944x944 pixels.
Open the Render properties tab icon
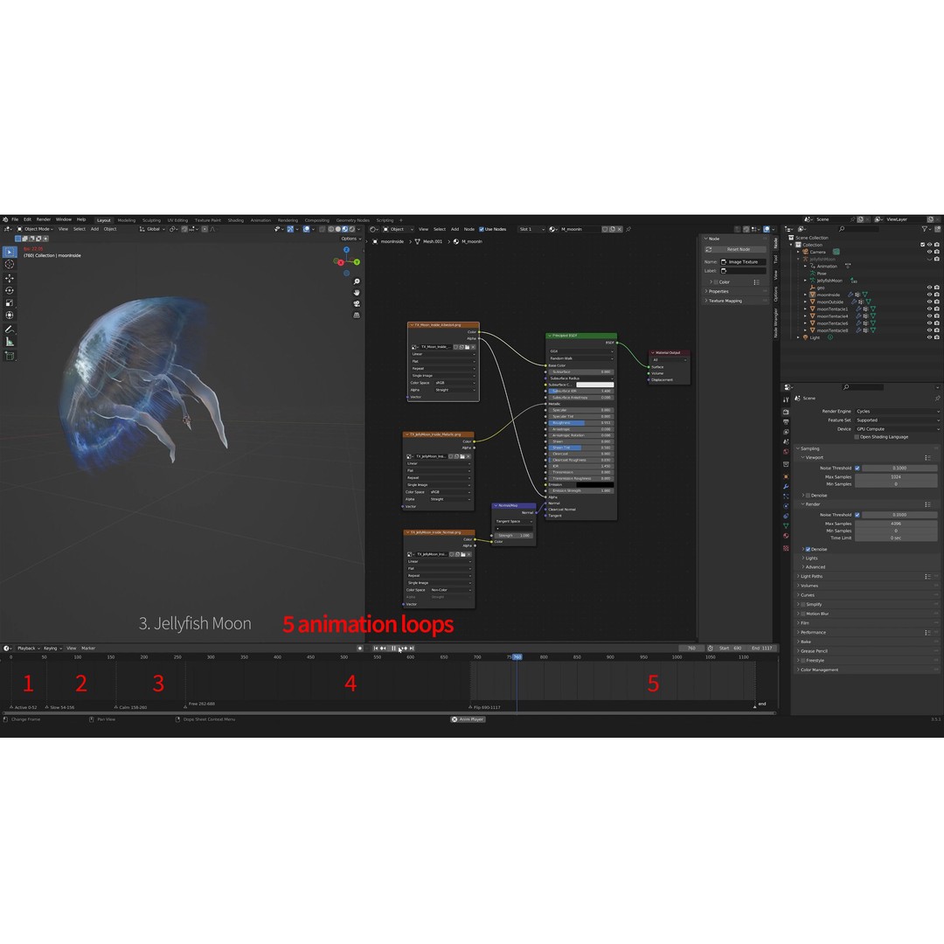click(786, 412)
